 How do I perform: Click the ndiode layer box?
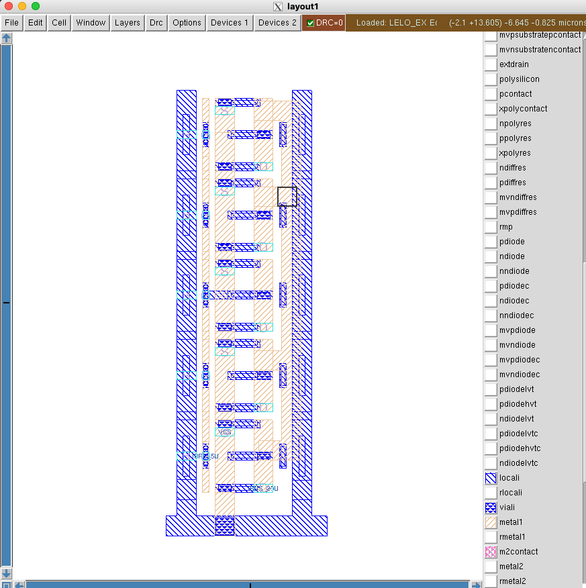(490, 256)
